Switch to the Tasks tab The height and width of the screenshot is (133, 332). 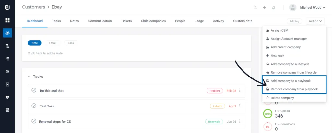coord(56,21)
